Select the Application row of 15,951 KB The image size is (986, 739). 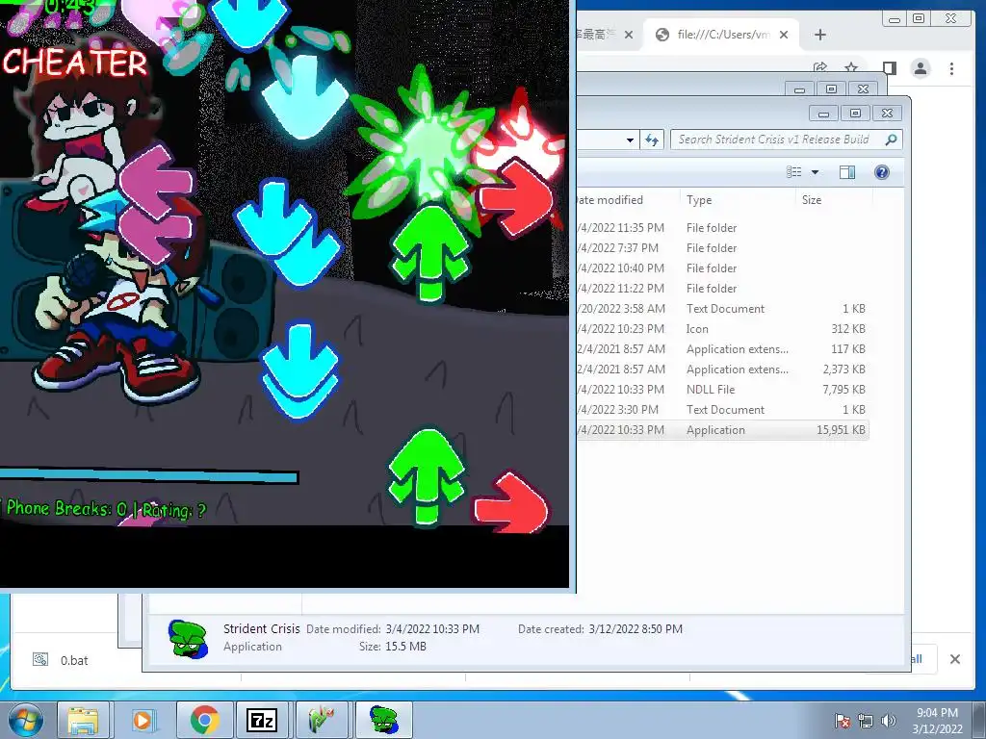click(722, 430)
